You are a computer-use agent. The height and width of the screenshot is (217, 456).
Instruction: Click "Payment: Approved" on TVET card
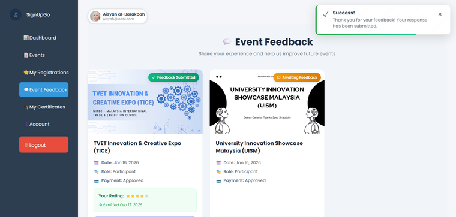(122, 180)
